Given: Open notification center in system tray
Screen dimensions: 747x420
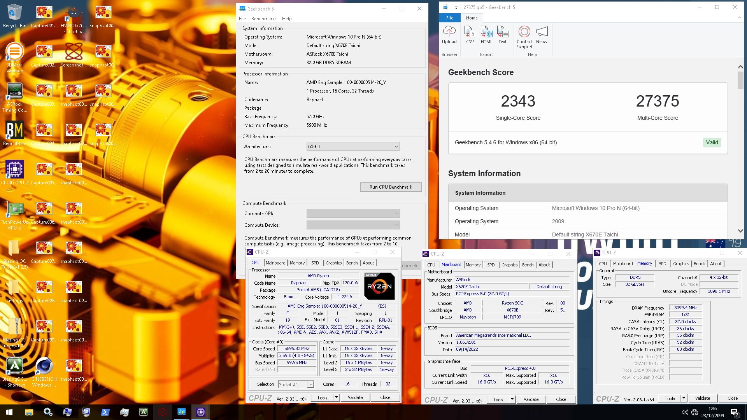Looking at the screenshot, I should coord(735,412).
